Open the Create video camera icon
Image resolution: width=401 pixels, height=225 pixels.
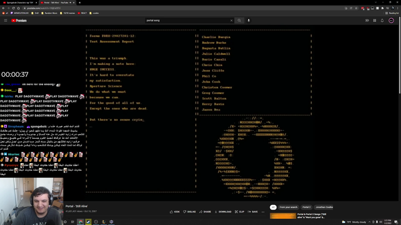(x=367, y=21)
